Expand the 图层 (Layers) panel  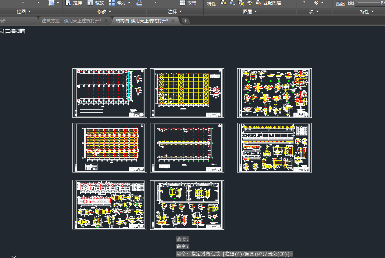click(250, 12)
